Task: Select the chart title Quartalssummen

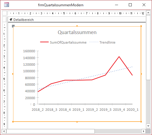Action: 77,32
